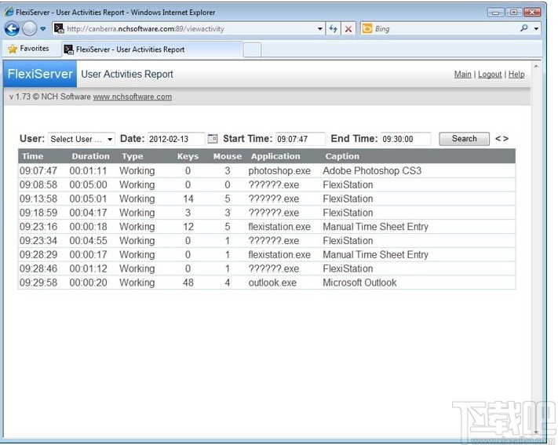Click the Keys column header
The image size is (558, 445).
click(188, 156)
